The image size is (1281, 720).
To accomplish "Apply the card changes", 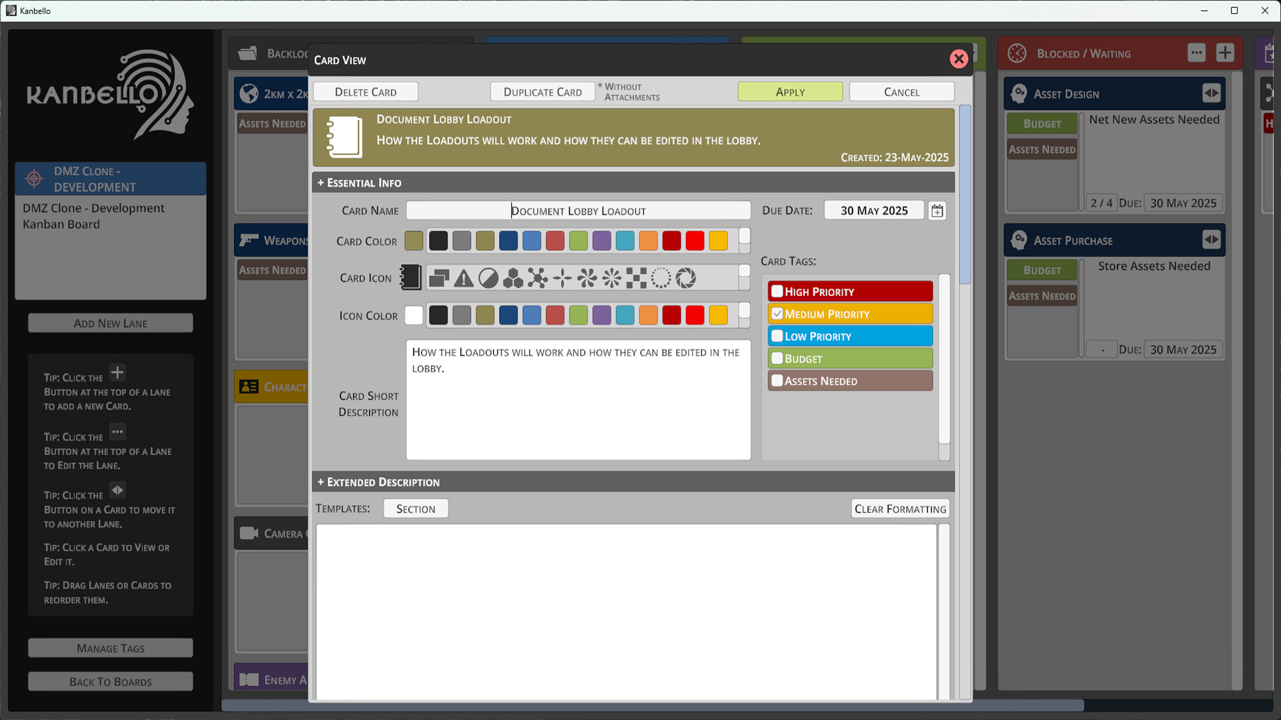I will (790, 91).
